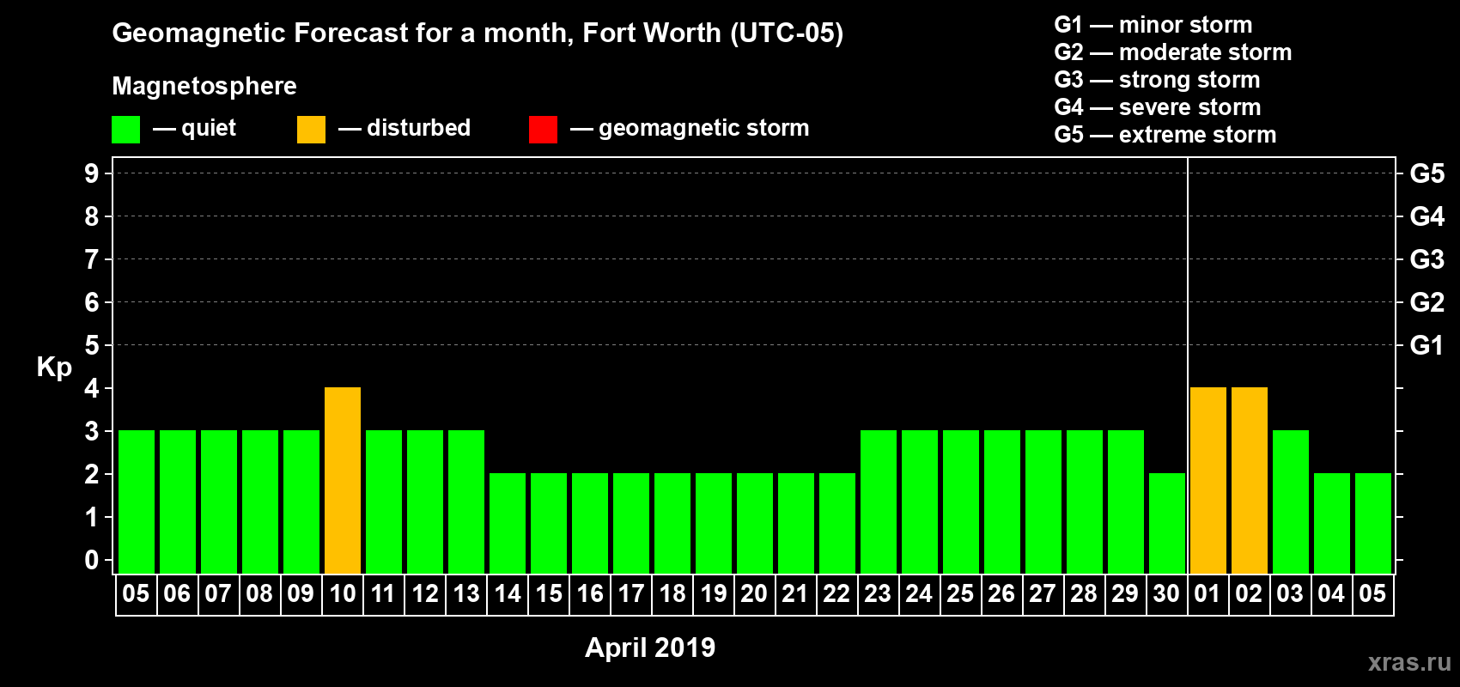1460x687 pixels.
Task: Click the date cell '11'
Action: pyautogui.click(x=384, y=594)
